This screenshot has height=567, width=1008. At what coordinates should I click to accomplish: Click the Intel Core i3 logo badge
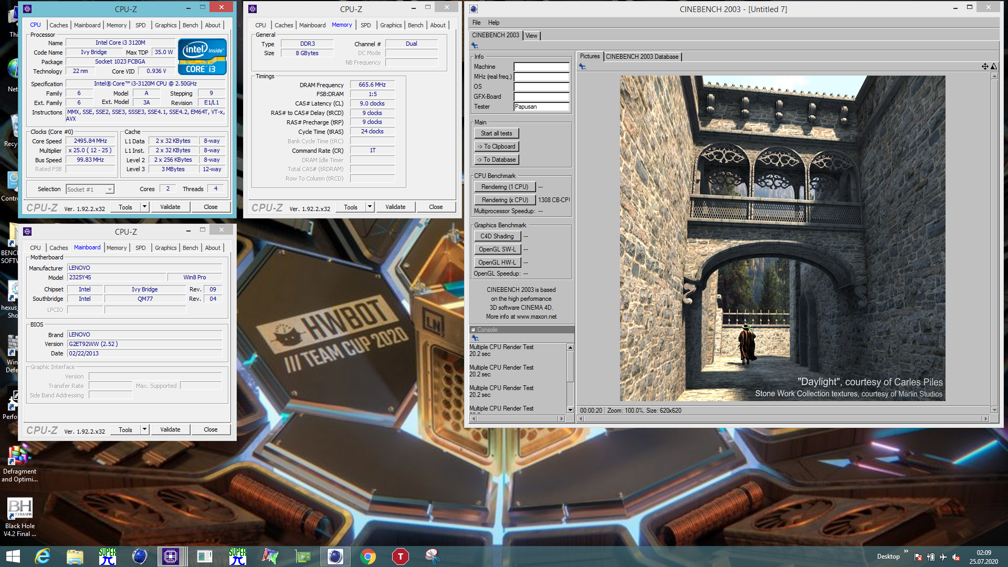202,57
